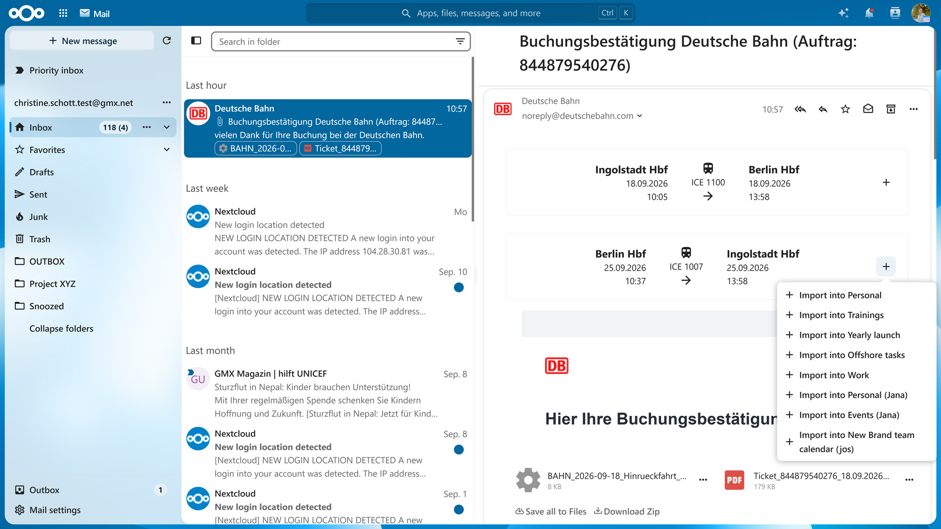Viewport: 941px width, 529px height.
Task: Select Import into Yearly launch
Action: (849, 335)
